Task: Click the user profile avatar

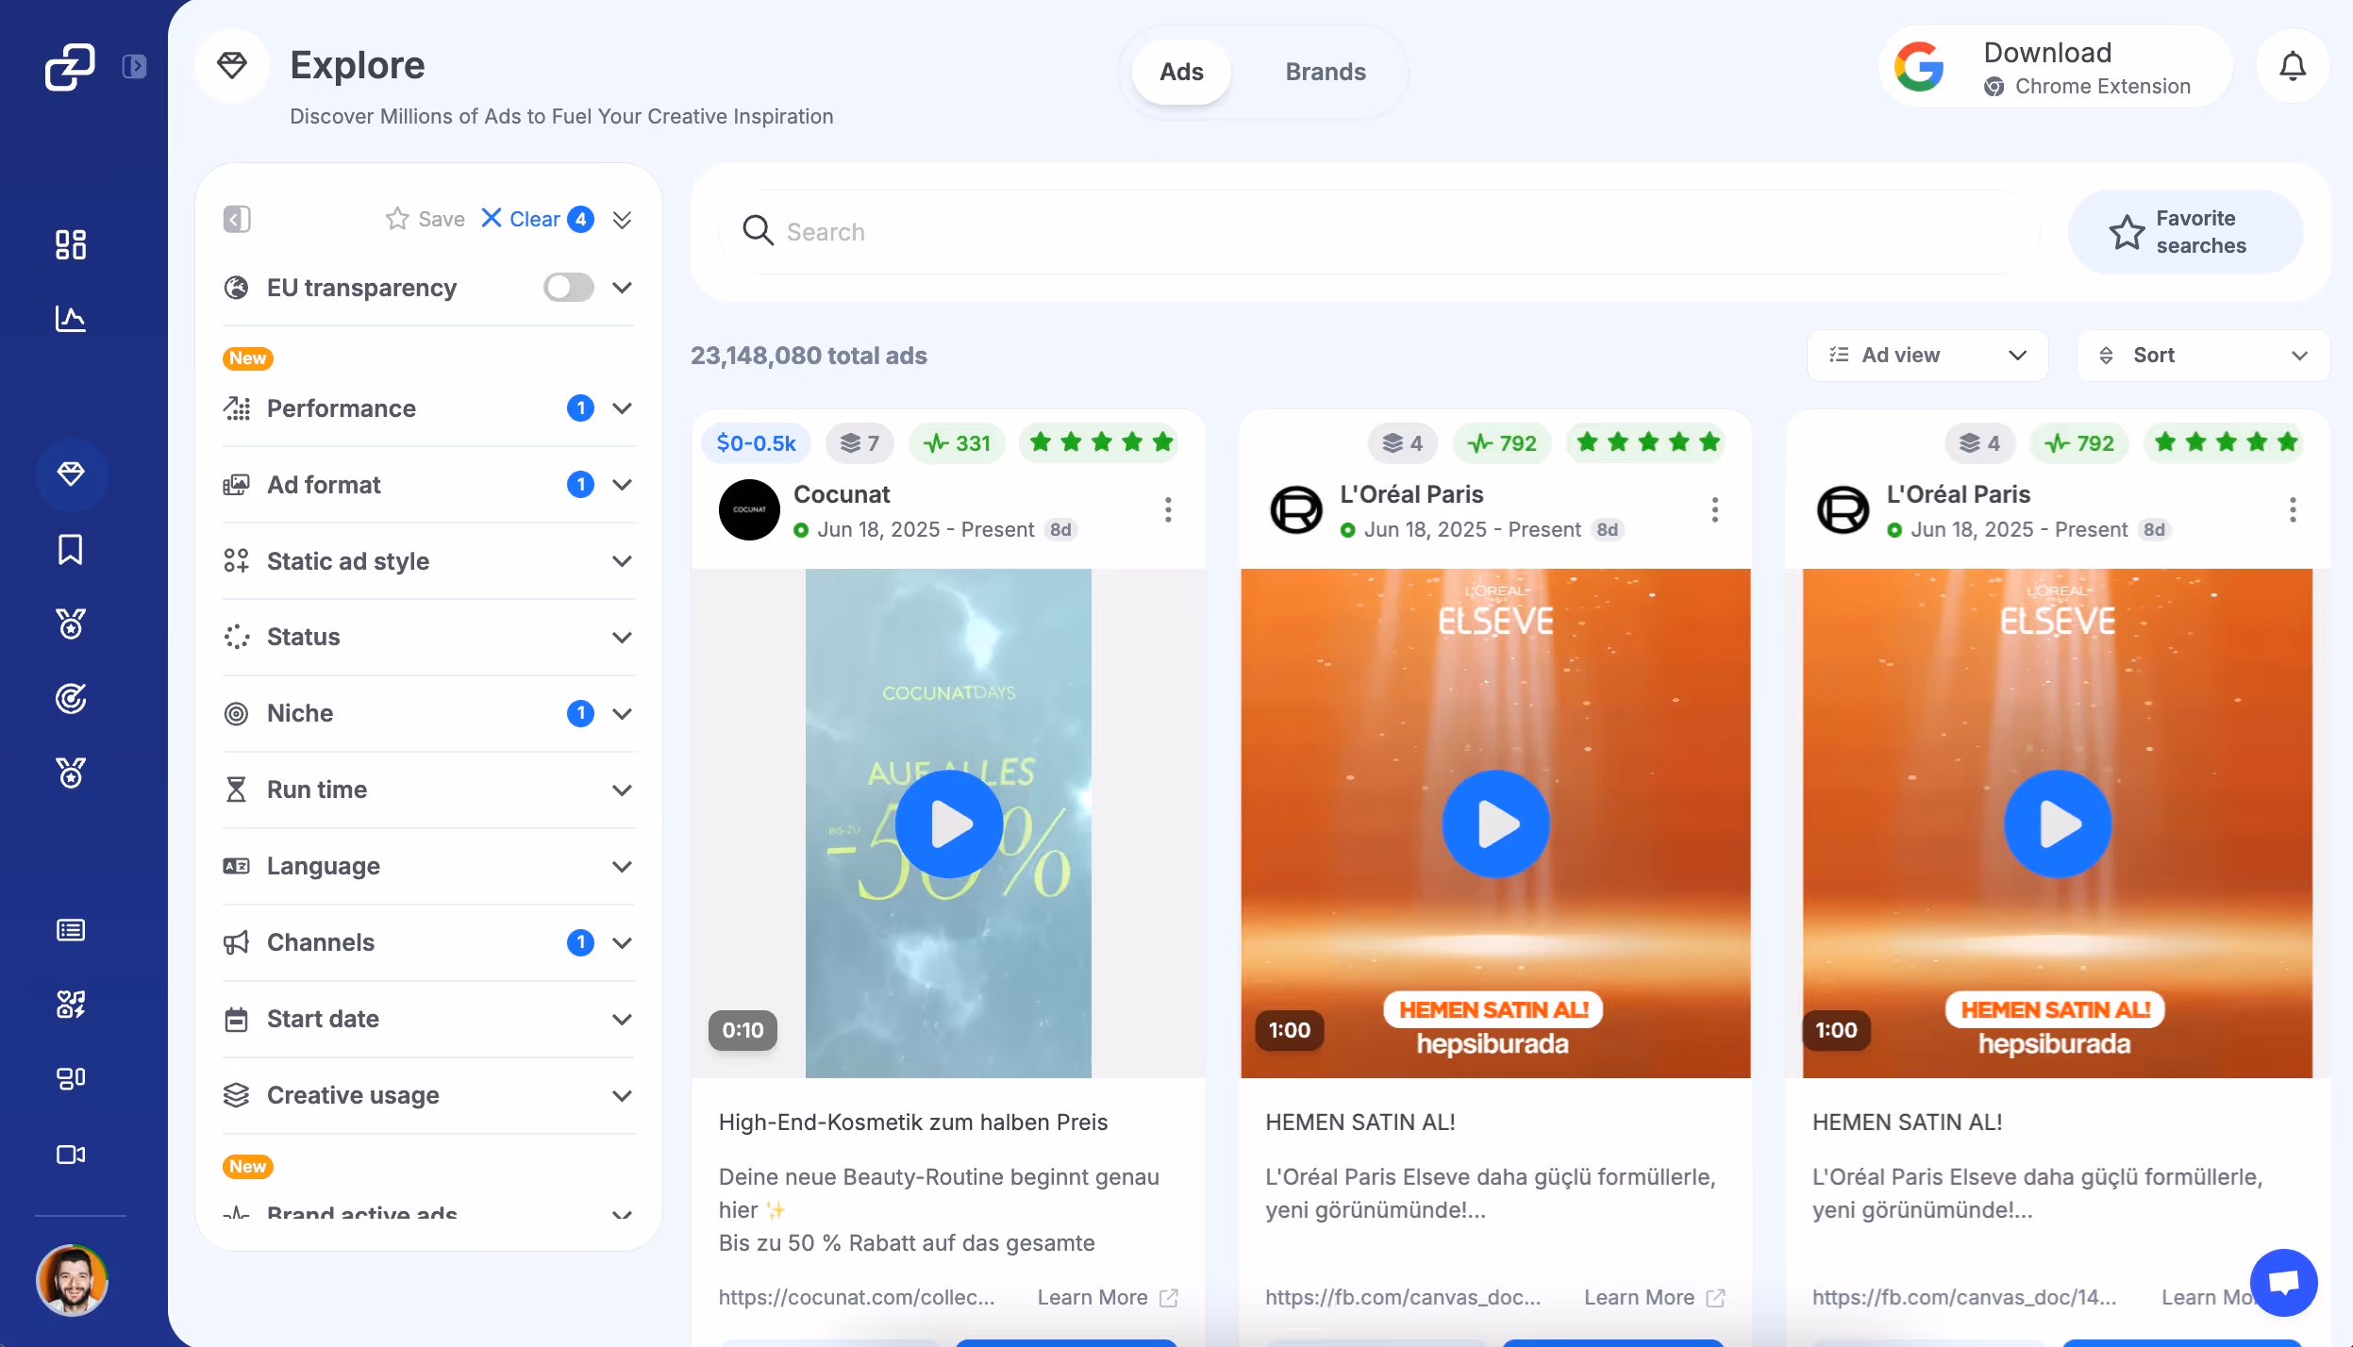Action: [x=72, y=1280]
